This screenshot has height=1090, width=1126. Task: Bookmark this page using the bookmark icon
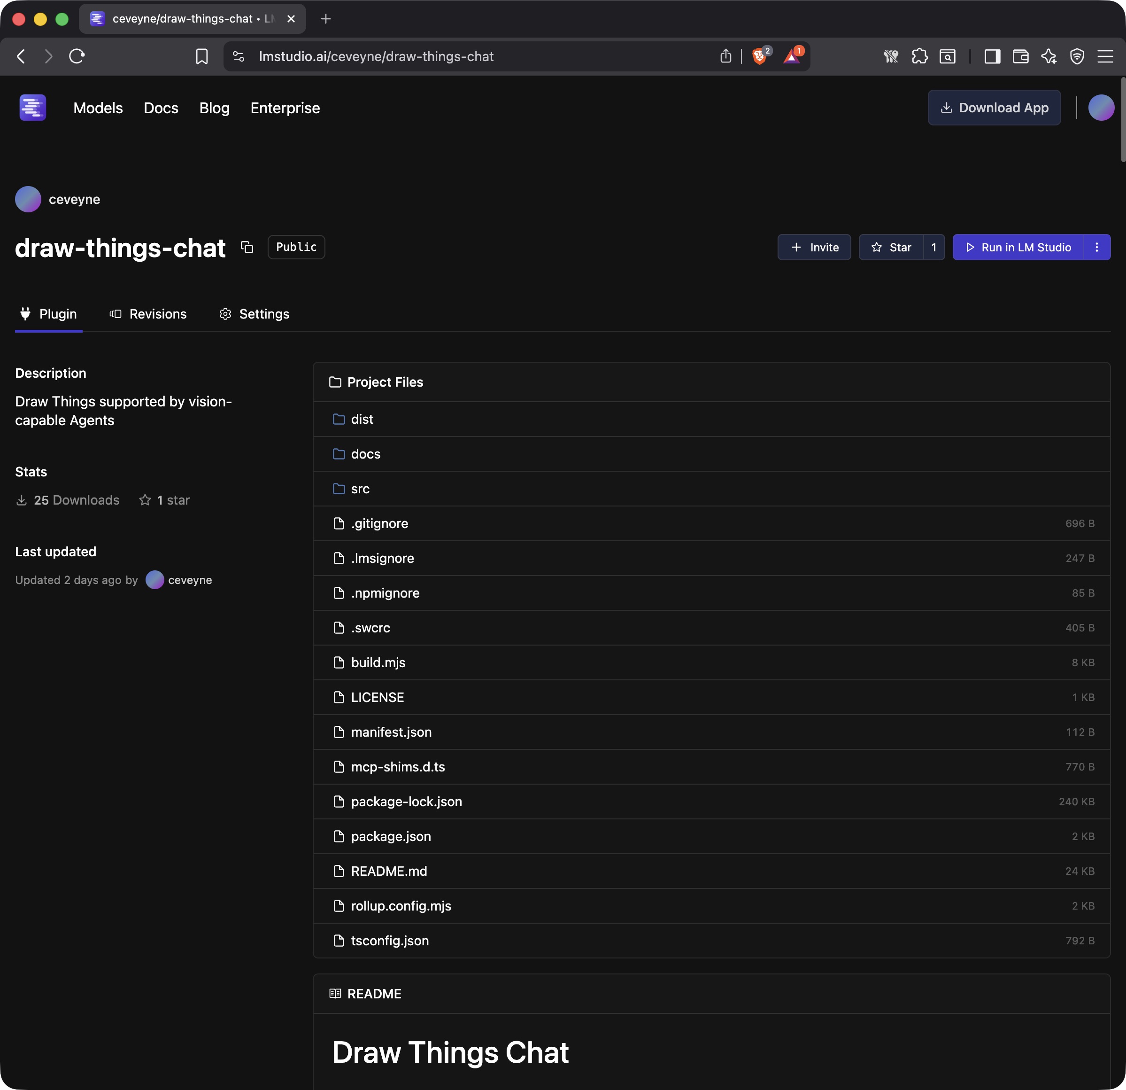click(x=201, y=56)
